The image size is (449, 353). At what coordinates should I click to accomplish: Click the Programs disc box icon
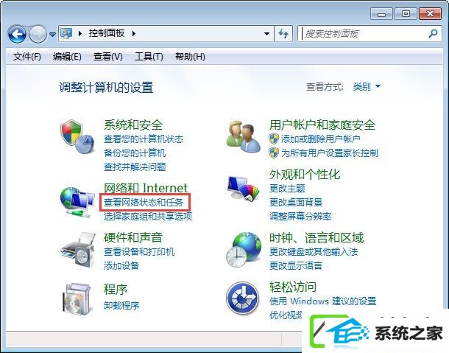tap(77, 298)
